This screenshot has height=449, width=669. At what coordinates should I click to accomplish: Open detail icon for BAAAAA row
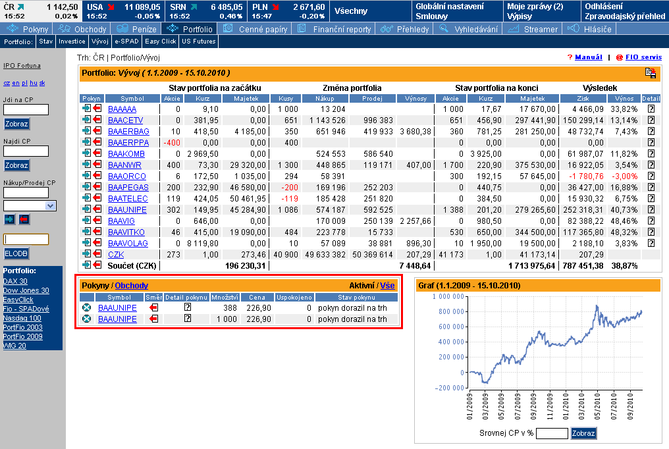[x=651, y=109]
